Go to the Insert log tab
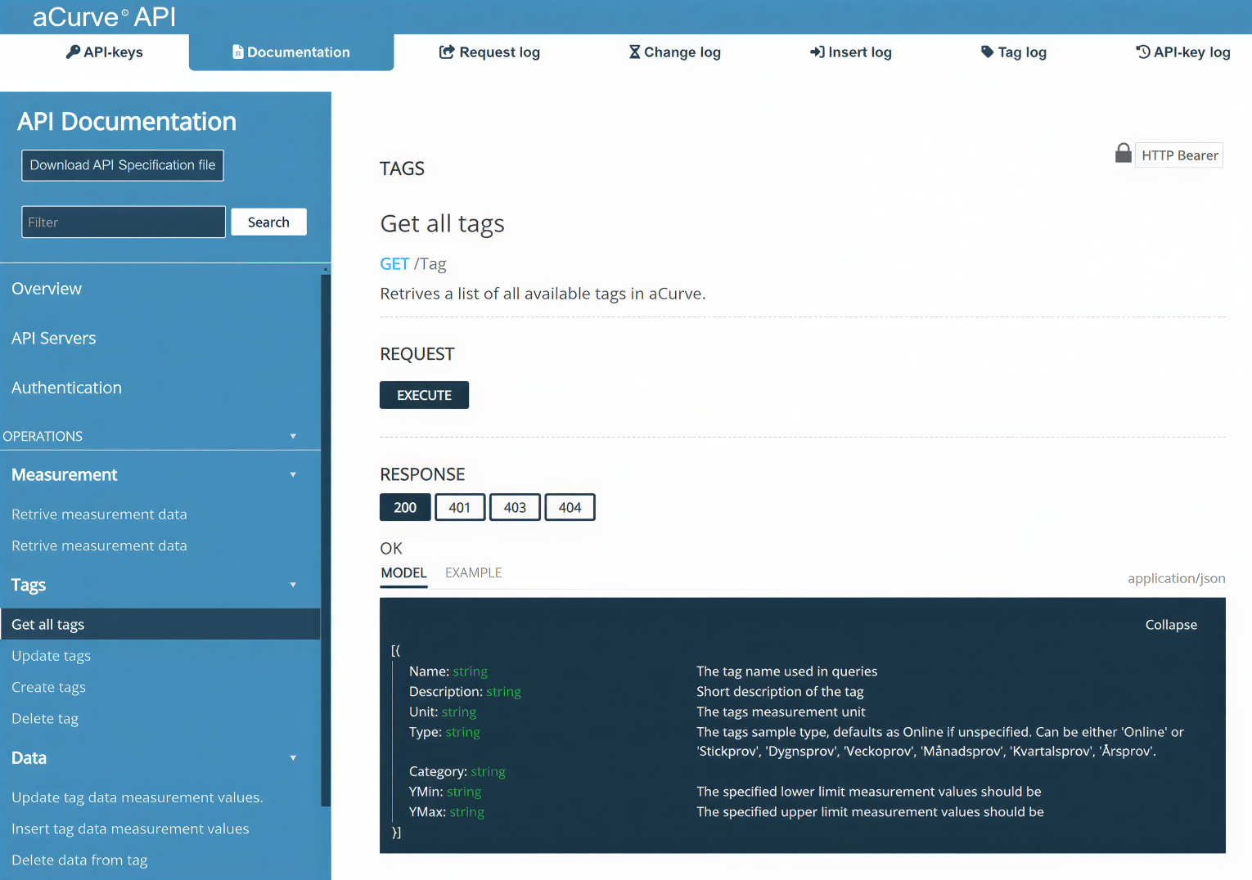 coord(850,52)
